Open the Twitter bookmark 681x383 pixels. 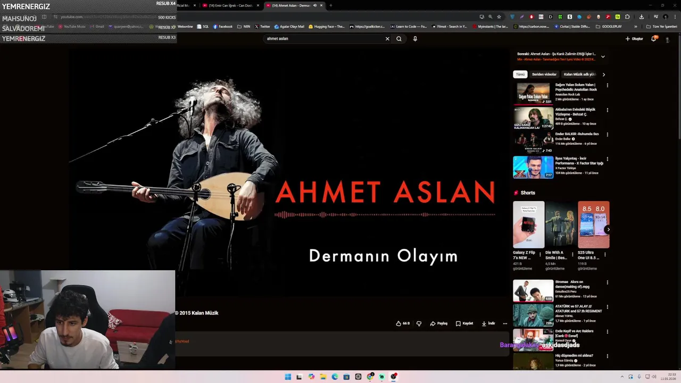(262, 26)
